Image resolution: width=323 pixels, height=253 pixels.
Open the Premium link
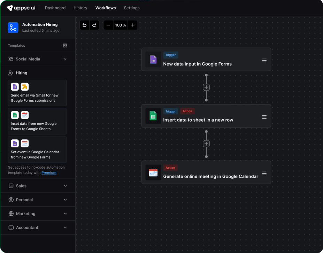[x=49, y=172]
